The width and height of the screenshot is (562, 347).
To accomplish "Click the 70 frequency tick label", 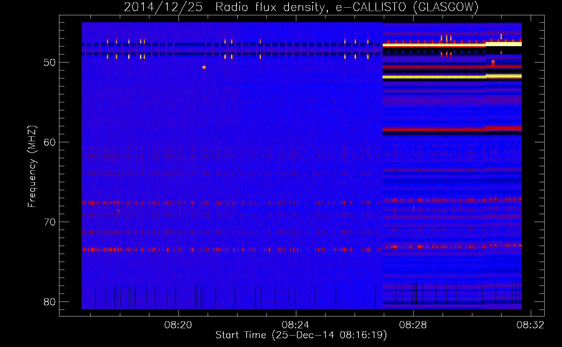I will (x=50, y=222).
